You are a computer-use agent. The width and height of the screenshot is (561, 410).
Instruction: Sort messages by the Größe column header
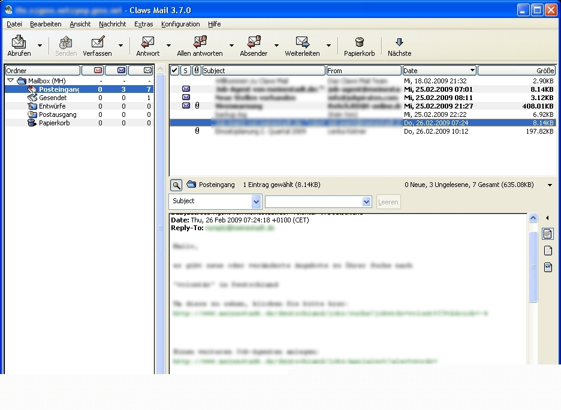point(517,70)
